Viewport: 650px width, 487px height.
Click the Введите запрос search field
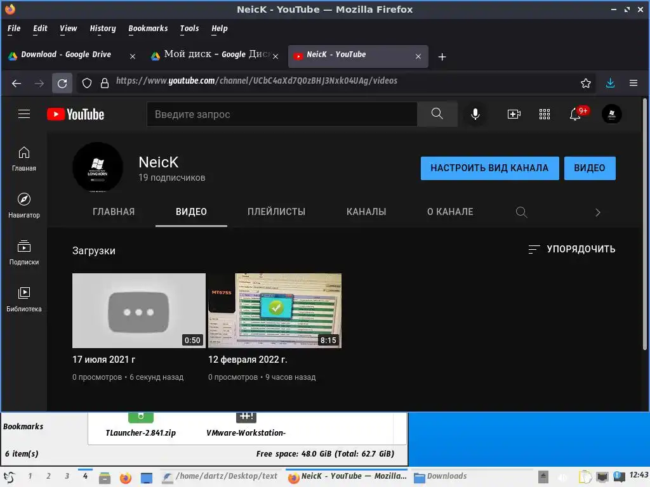[x=282, y=114]
